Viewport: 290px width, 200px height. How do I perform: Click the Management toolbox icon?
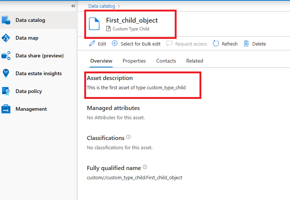6,109
